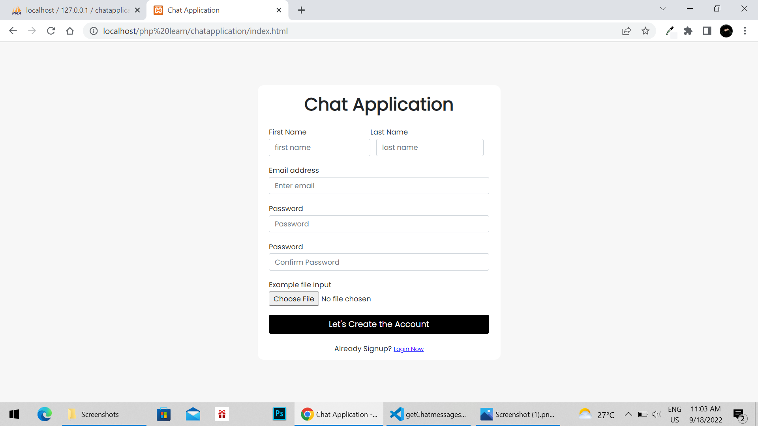Screen dimensions: 758x426
Task: Click the Example file input label
Action: click(300, 285)
